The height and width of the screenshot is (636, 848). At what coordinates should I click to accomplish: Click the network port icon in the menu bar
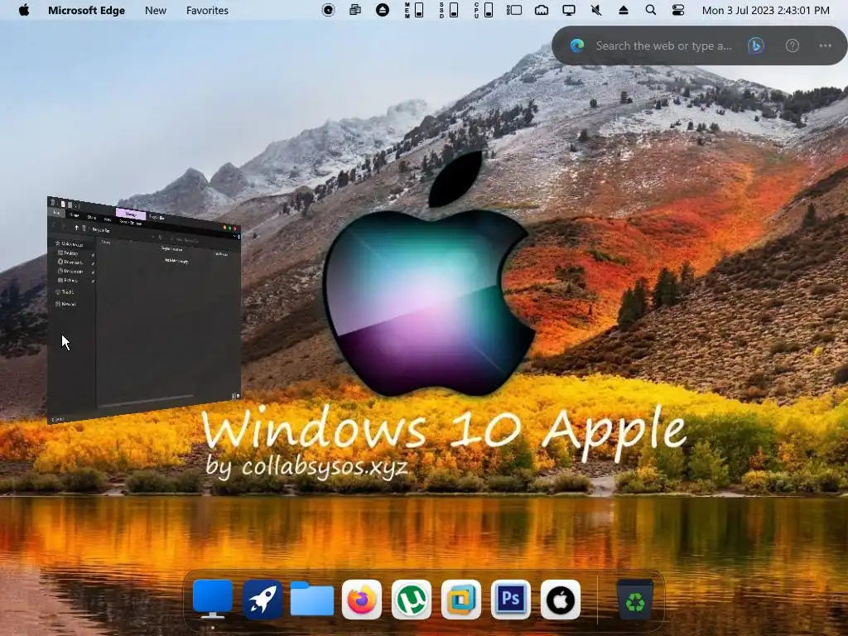pos(542,10)
